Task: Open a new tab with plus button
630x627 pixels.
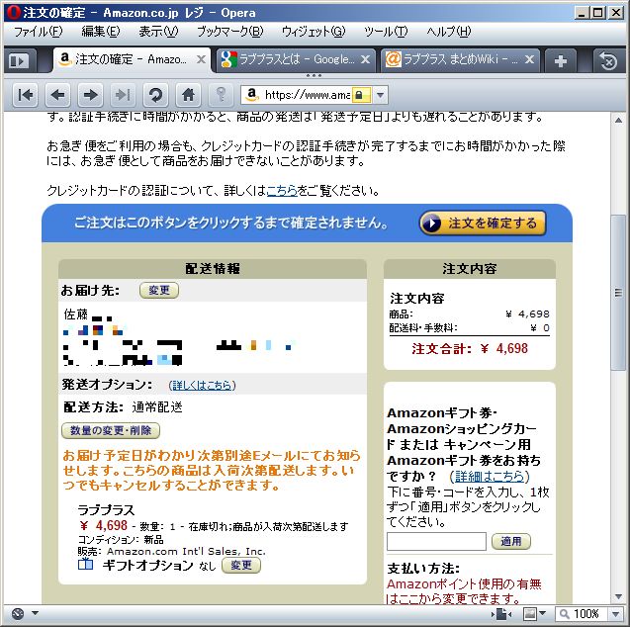Action: [561, 60]
